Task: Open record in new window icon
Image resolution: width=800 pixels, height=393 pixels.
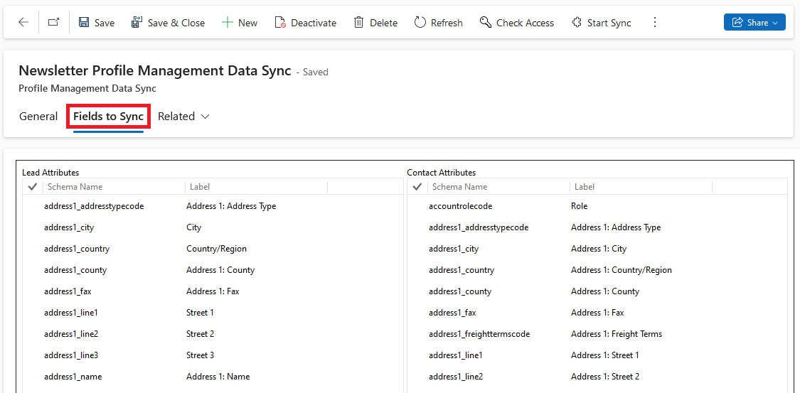Action: coord(53,23)
